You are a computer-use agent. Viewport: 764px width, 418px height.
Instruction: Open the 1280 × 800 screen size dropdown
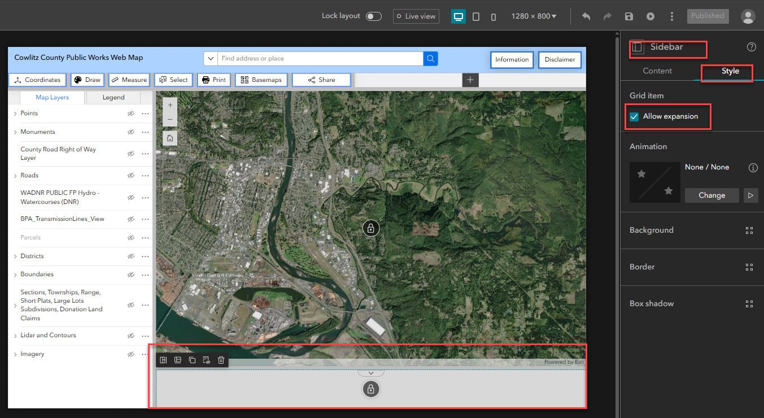click(x=533, y=16)
